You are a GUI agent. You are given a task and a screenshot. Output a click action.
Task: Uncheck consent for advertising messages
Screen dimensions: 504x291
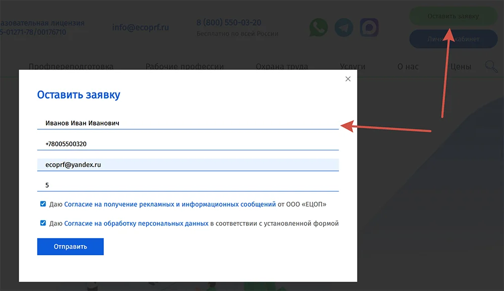[x=43, y=204]
